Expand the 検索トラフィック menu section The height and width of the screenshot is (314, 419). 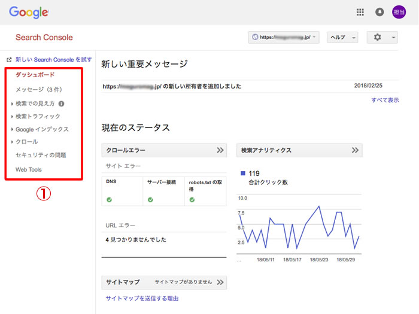(x=38, y=116)
